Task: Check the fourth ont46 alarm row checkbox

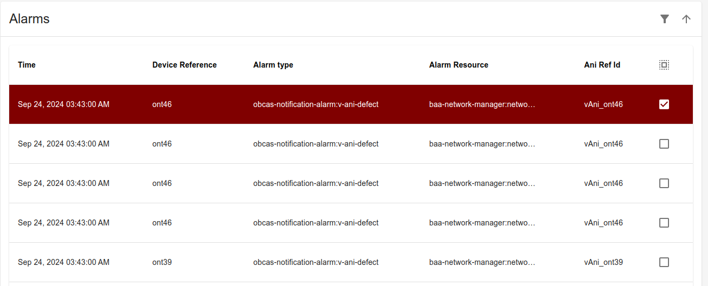Action: (664, 223)
